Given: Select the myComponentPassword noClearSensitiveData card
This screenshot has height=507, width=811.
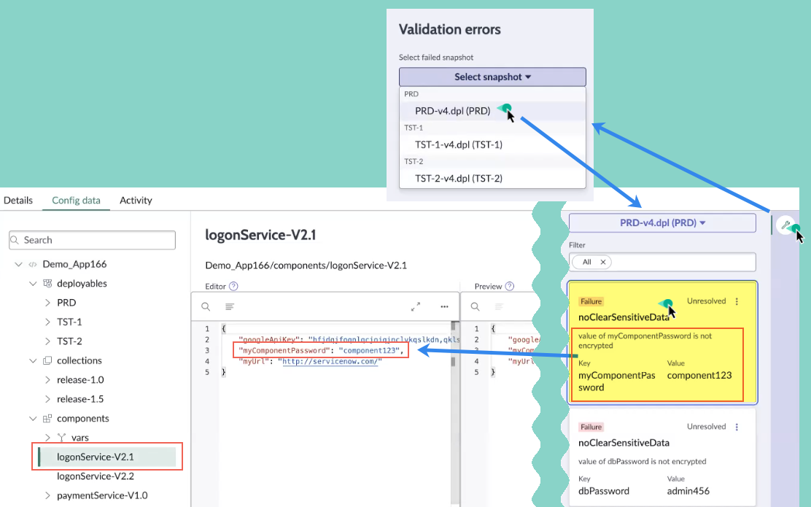Looking at the screenshot, I should tap(662, 342).
